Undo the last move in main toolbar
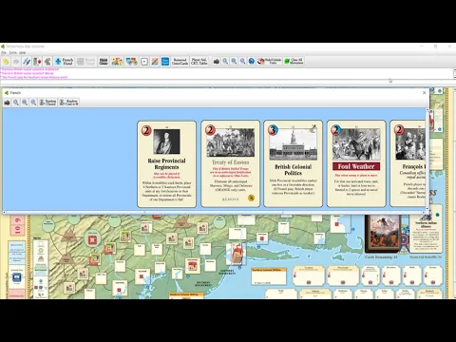The width and height of the screenshot is (456, 342). (6, 61)
